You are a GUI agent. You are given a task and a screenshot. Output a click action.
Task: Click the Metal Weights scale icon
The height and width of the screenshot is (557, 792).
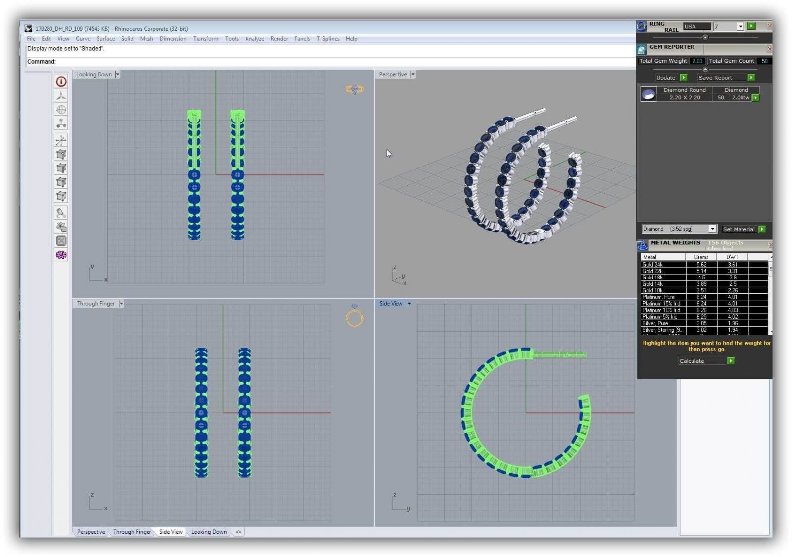click(642, 245)
